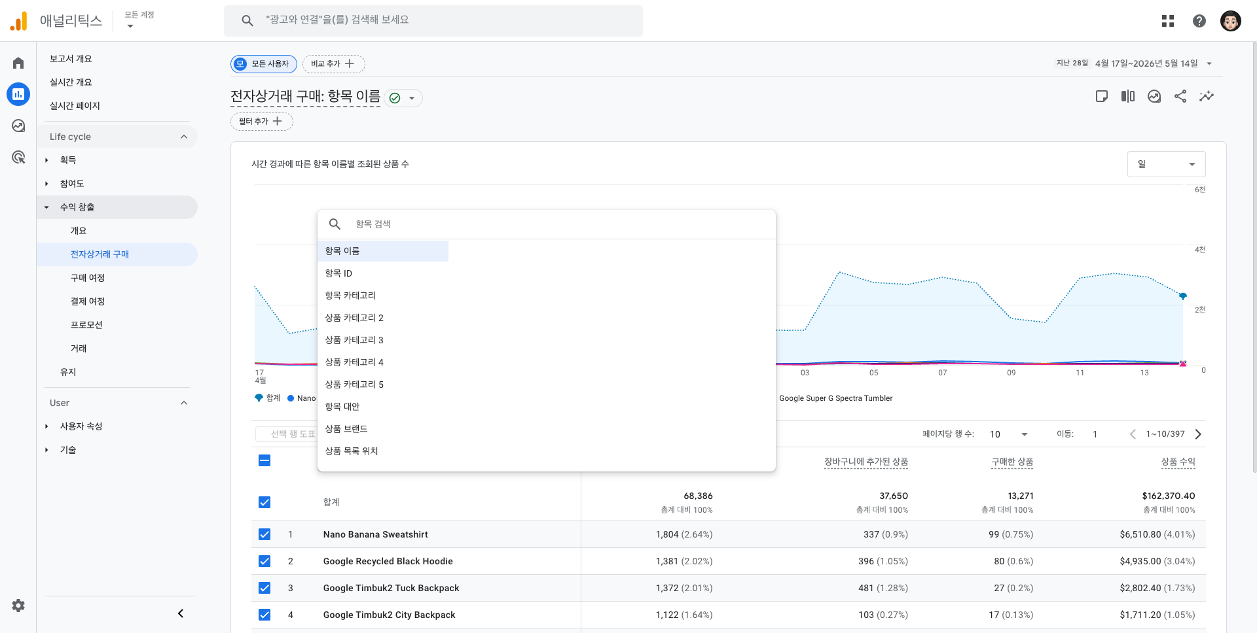1257x633 pixels.
Task: Click the plus icon on 필터 추가
Action: coord(278,121)
